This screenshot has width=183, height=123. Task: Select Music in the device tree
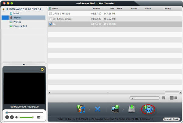click(x=16, y=13)
